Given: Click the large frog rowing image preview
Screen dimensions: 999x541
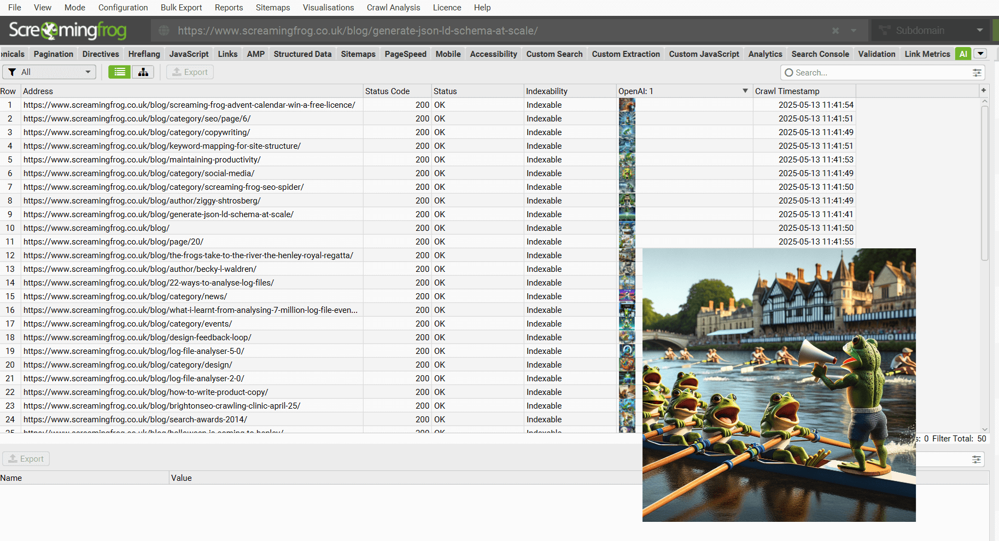Looking at the screenshot, I should [779, 385].
